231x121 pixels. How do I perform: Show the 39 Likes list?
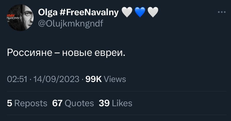coord(115,103)
